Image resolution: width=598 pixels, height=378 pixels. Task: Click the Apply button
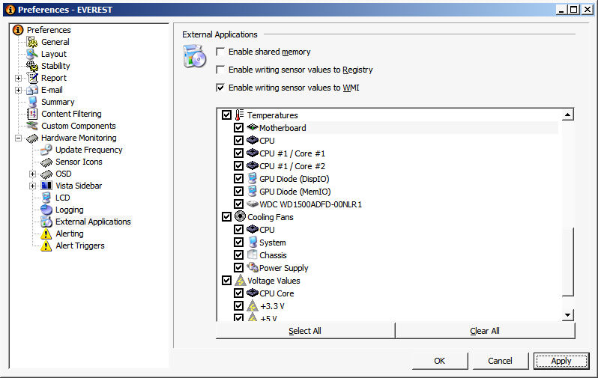pyautogui.click(x=561, y=361)
